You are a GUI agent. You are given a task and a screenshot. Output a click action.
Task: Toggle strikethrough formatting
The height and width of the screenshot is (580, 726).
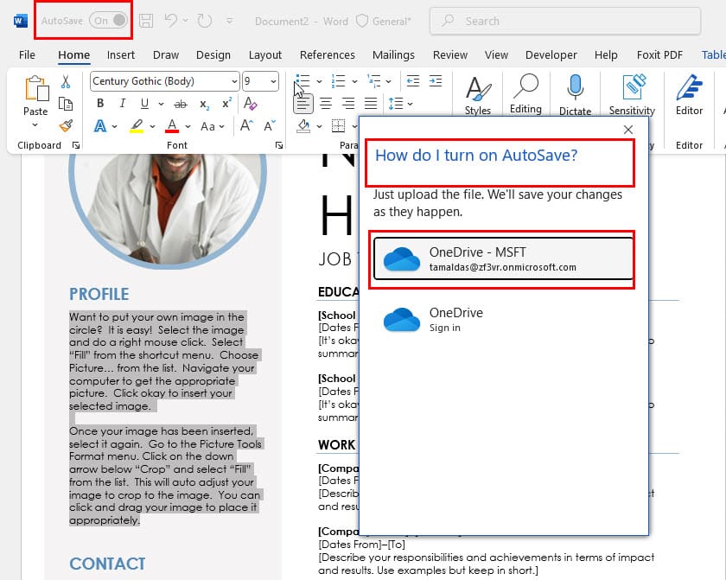pos(181,104)
